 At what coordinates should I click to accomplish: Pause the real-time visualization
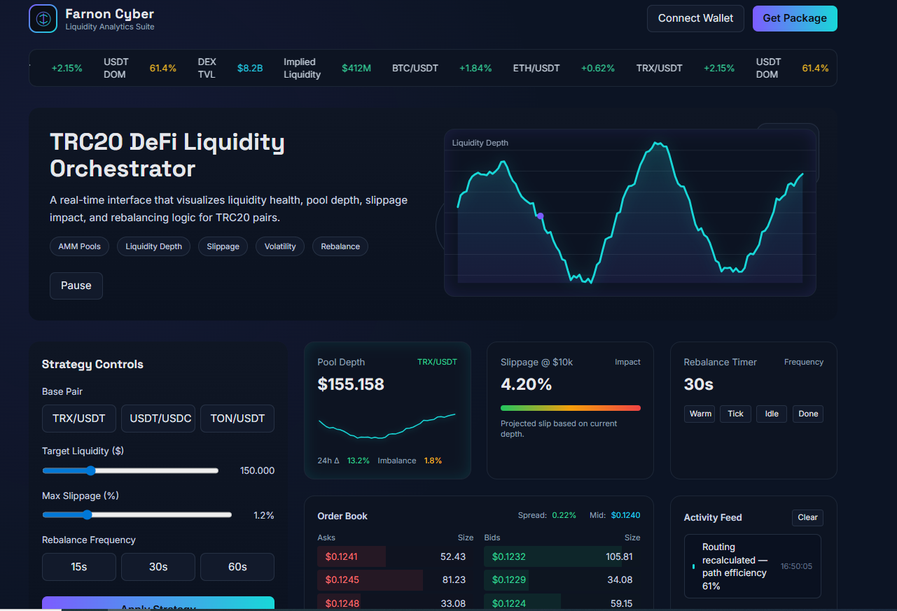[76, 286]
